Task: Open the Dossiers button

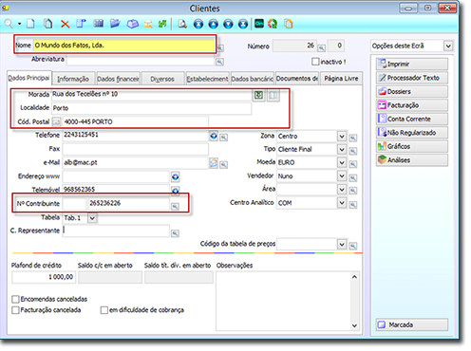Action: tap(412, 91)
